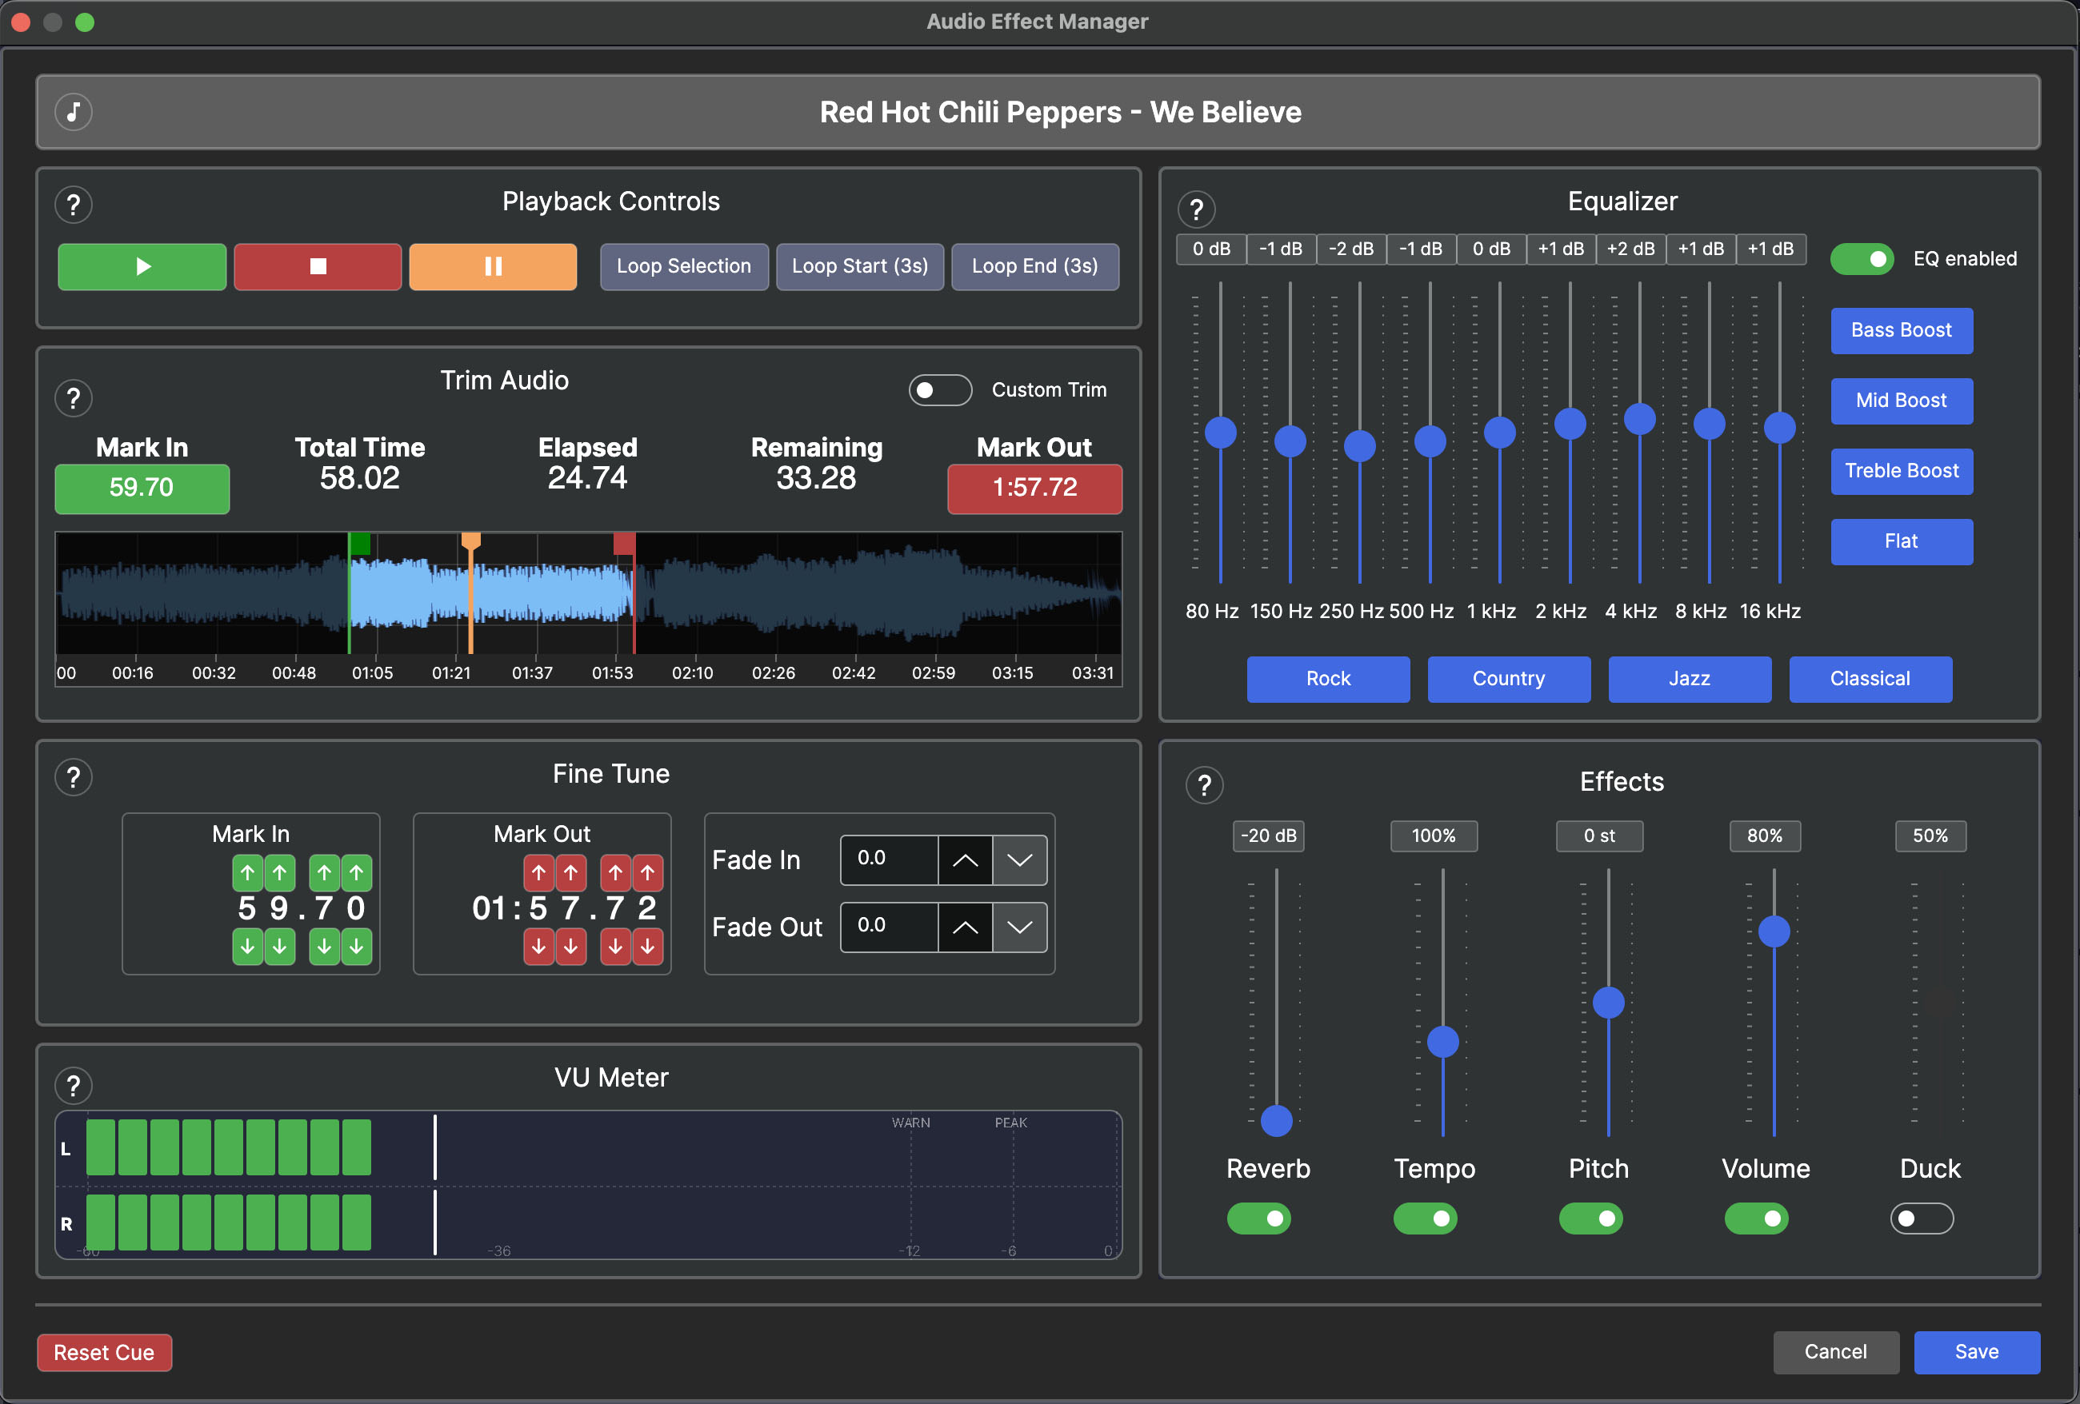The width and height of the screenshot is (2080, 1404).
Task: Click the Volume effect slider handle
Action: tap(1773, 931)
